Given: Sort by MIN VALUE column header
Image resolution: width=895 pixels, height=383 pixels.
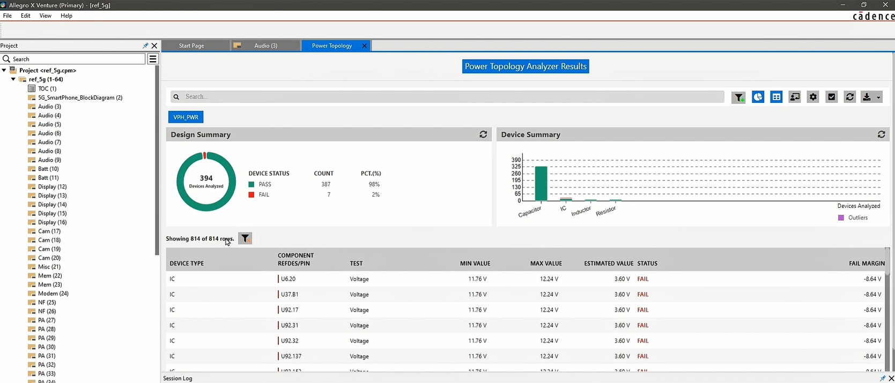Looking at the screenshot, I should tap(475, 264).
